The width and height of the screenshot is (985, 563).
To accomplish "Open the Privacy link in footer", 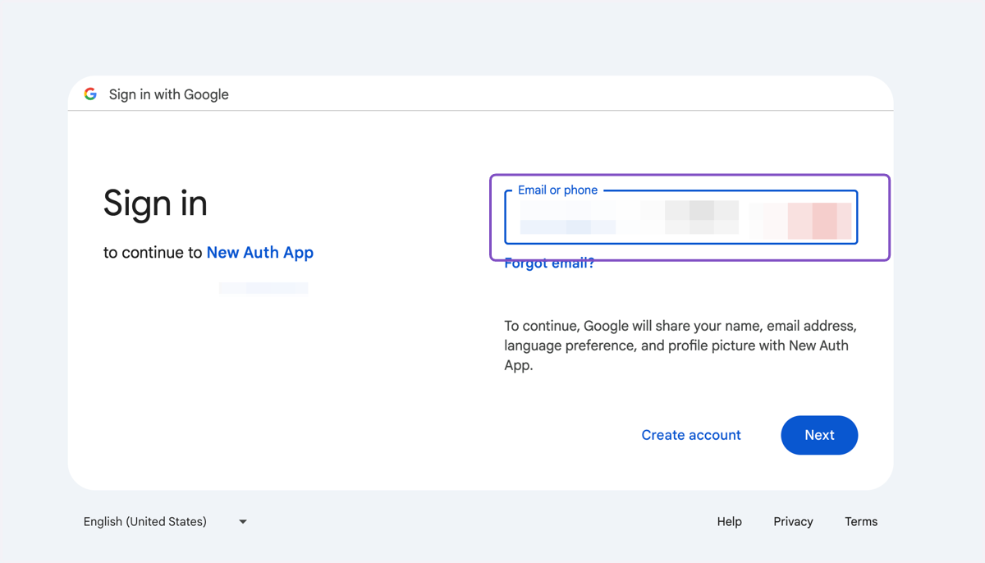I will 793,522.
